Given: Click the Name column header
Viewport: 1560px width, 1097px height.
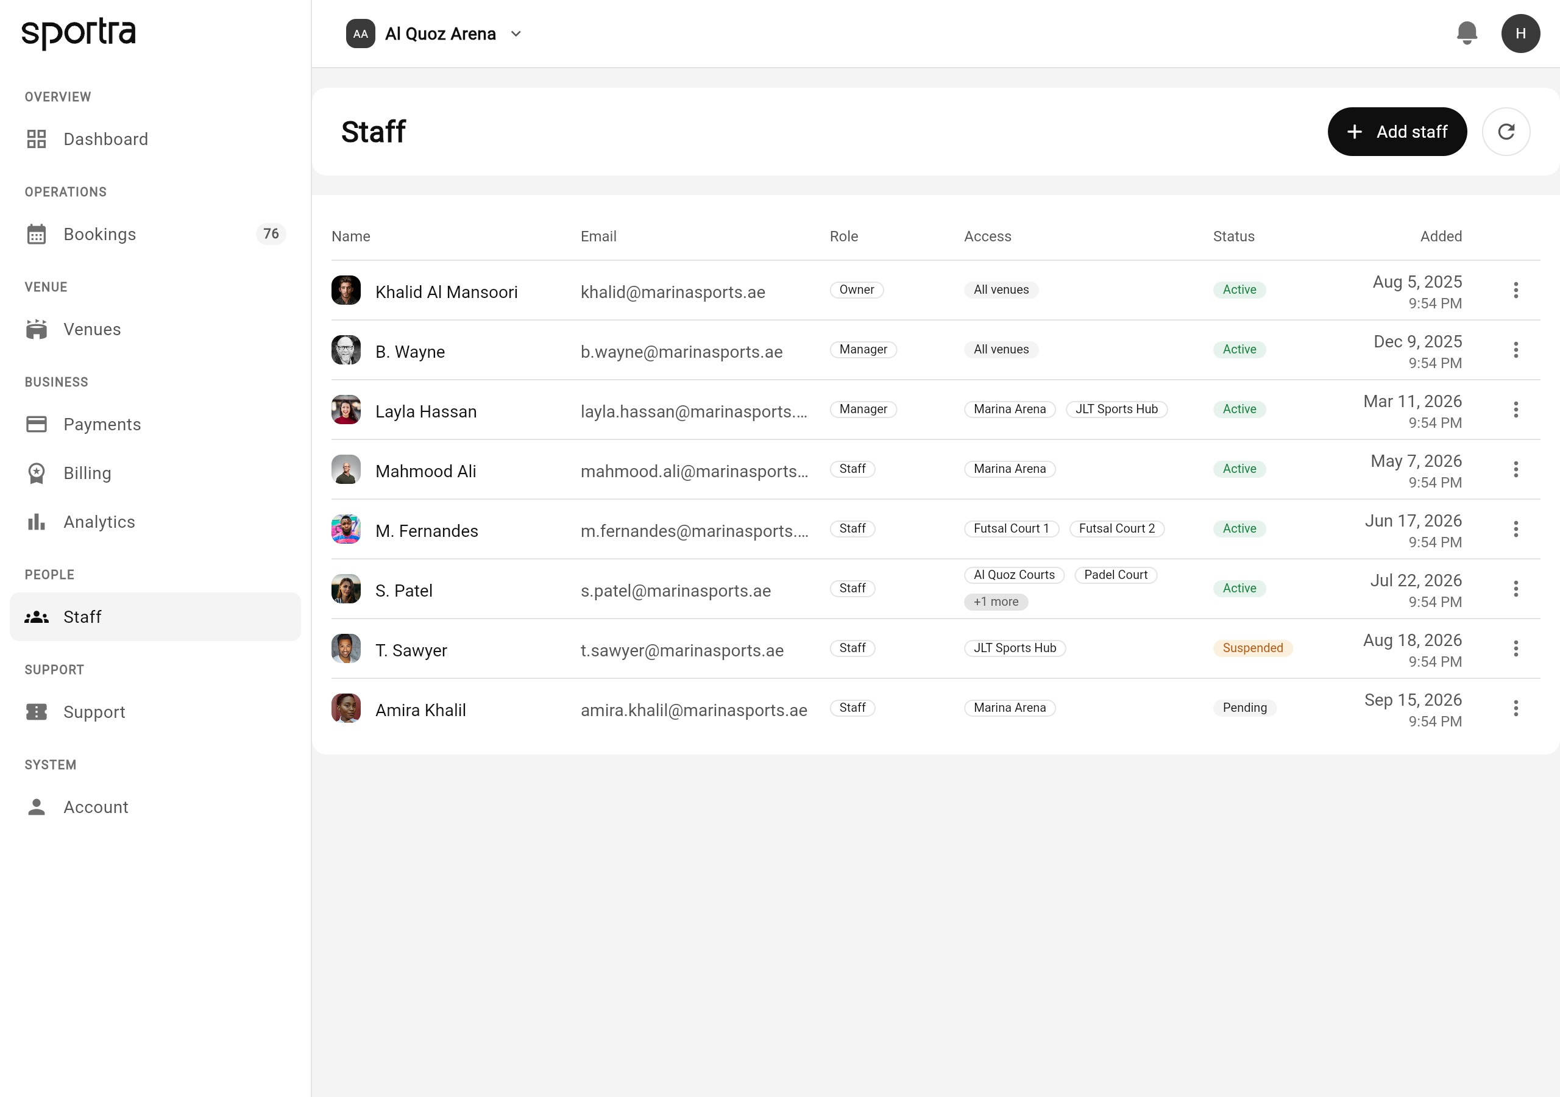Looking at the screenshot, I should [350, 236].
